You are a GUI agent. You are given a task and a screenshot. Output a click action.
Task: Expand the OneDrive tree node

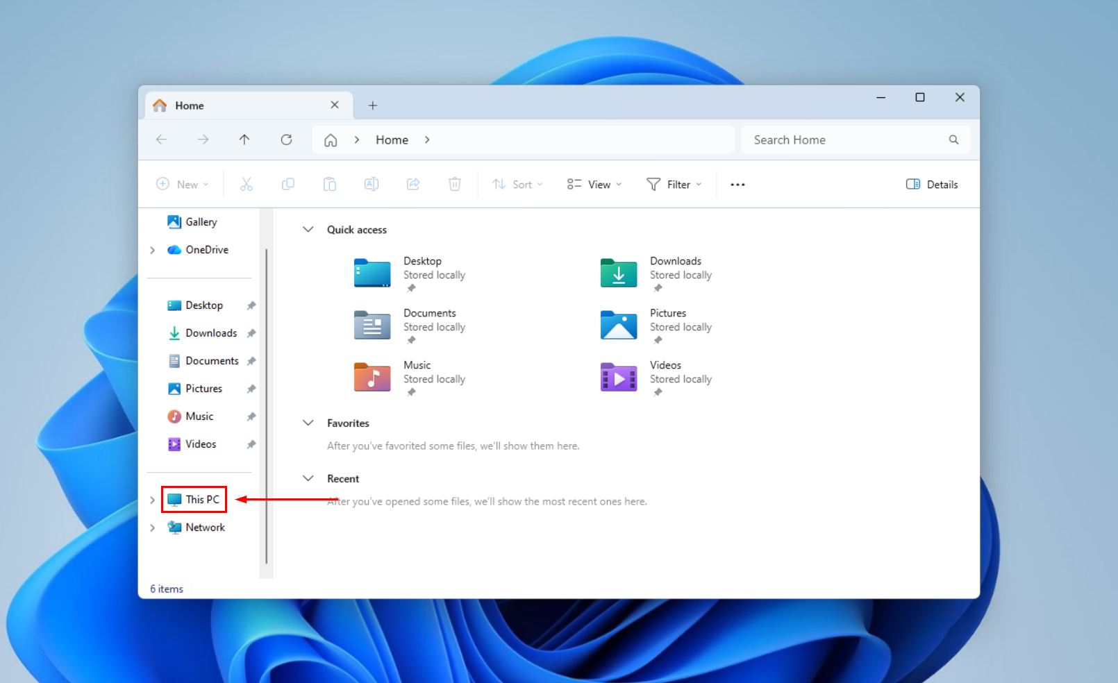152,250
